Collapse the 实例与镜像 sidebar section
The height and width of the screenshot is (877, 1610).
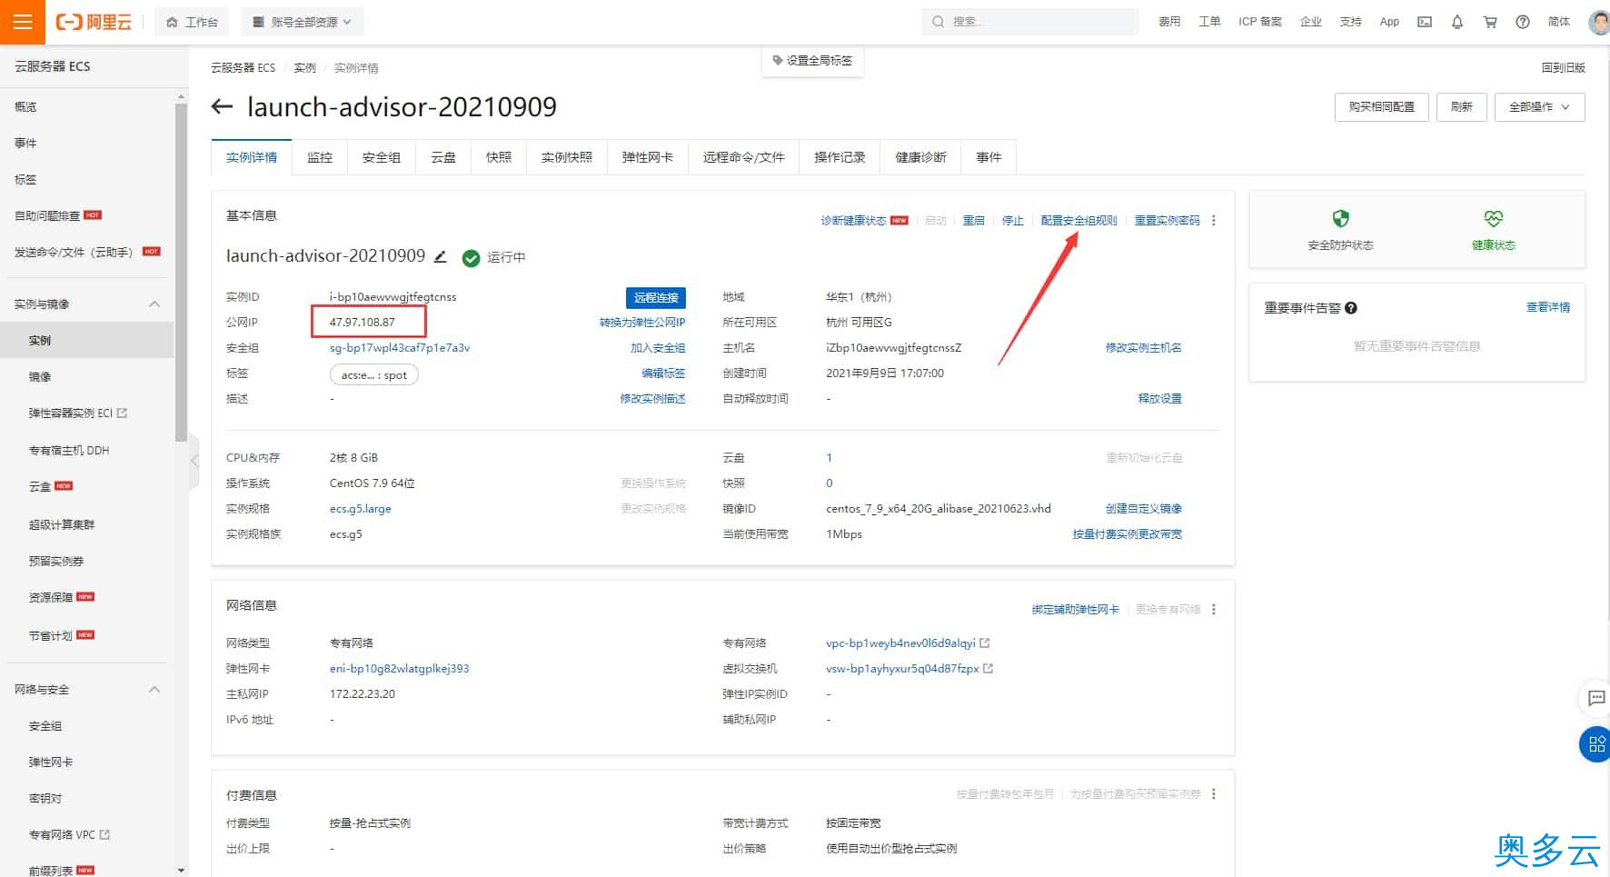pyautogui.click(x=154, y=304)
